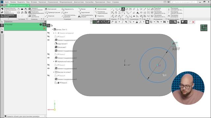Open the Ограничения group dropdown arrow

tap(140, 19)
